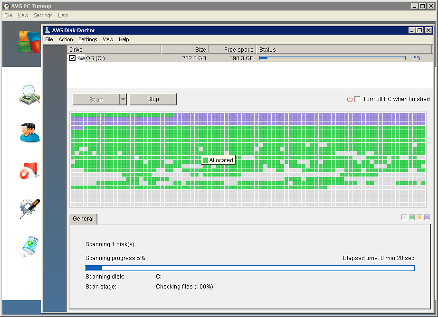438x317 pixels.
Task: Click the Scanning disk: label
Action: (105, 277)
